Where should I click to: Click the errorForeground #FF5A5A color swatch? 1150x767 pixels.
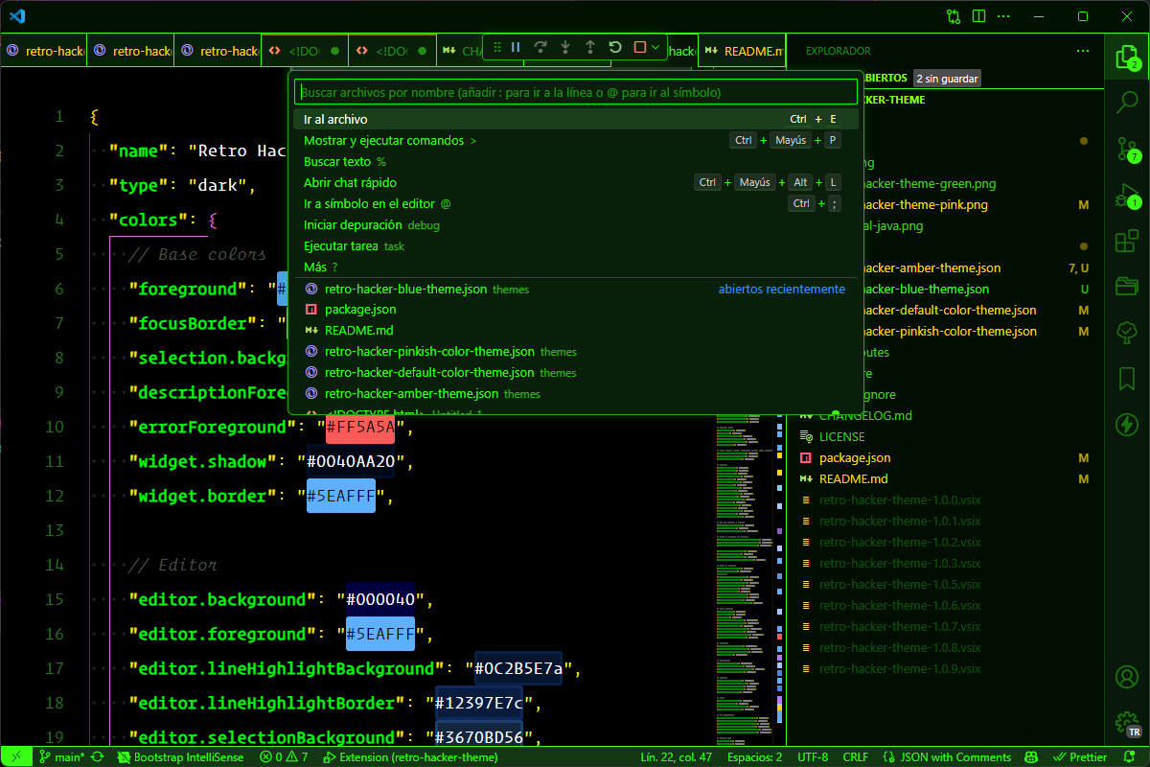tap(359, 427)
